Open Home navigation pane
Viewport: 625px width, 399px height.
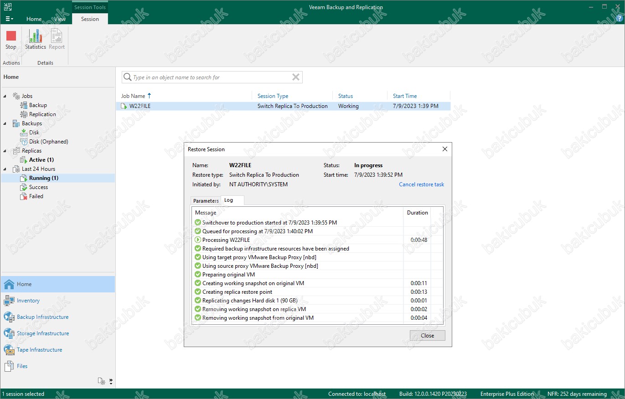pos(58,284)
